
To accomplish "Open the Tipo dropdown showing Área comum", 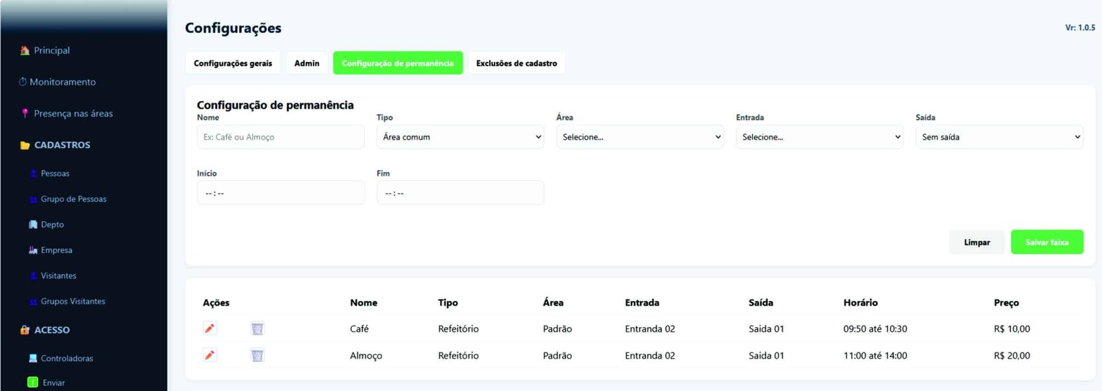I will (460, 137).
